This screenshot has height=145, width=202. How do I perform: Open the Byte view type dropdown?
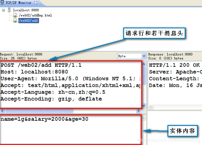(x=144, y=56)
